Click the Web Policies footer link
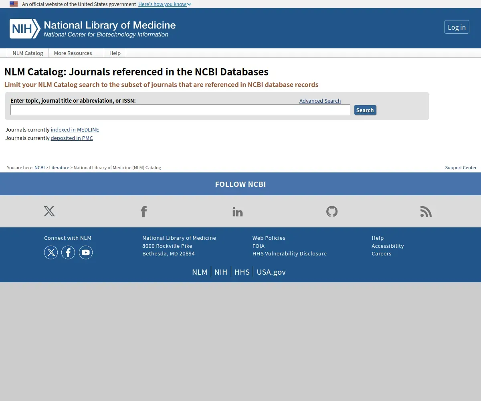Viewport: 481px width, 401px height. coord(269,238)
